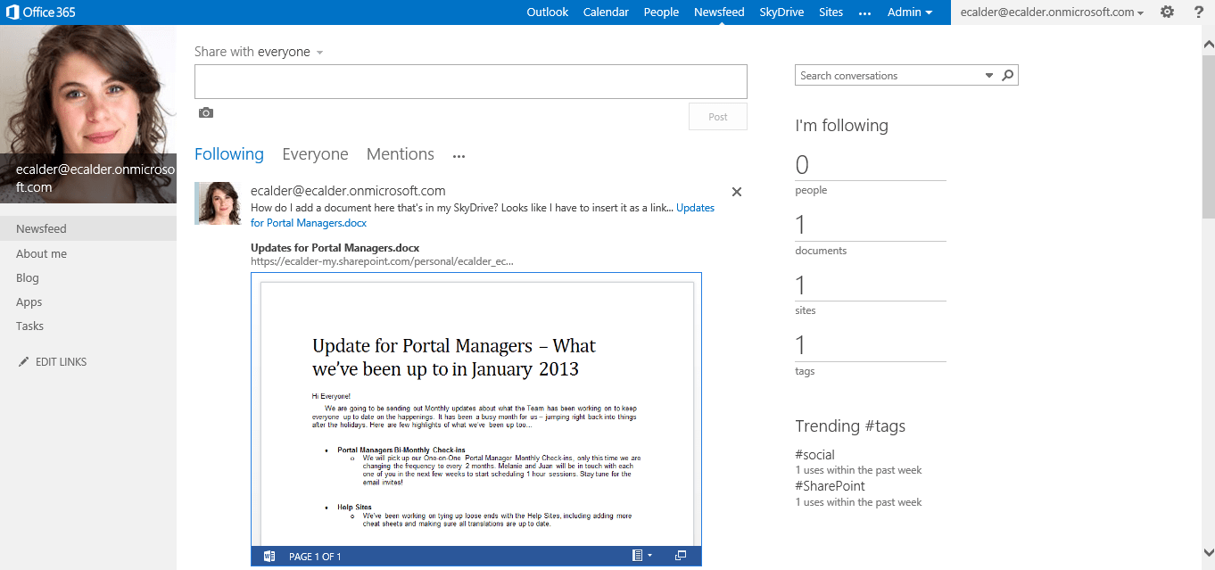Show more feed filters ellipsis

click(459, 156)
